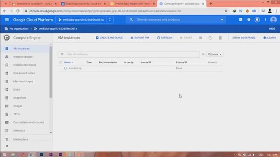
Task: Open the instance name link in table
Action: (75, 68)
